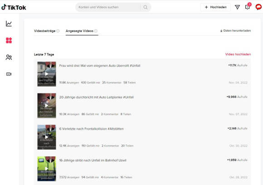This screenshot has width=263, height=185.
Task: Open the messages paper-plane icon
Action: pos(237,7)
